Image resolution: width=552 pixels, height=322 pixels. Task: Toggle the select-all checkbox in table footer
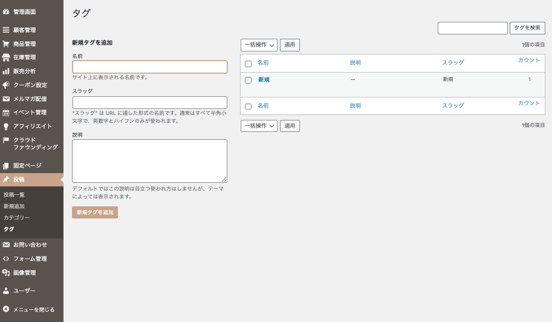click(248, 106)
